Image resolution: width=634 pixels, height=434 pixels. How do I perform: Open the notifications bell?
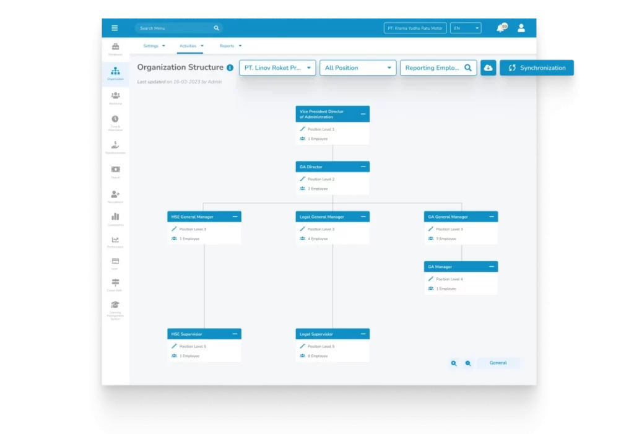coord(501,28)
